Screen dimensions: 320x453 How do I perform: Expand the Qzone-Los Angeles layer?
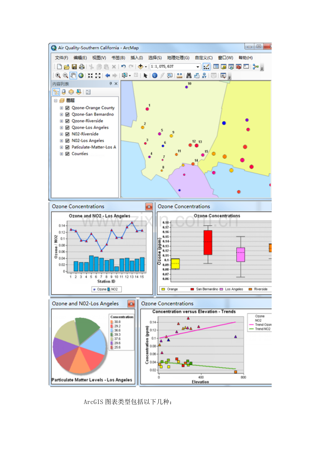(x=62, y=128)
